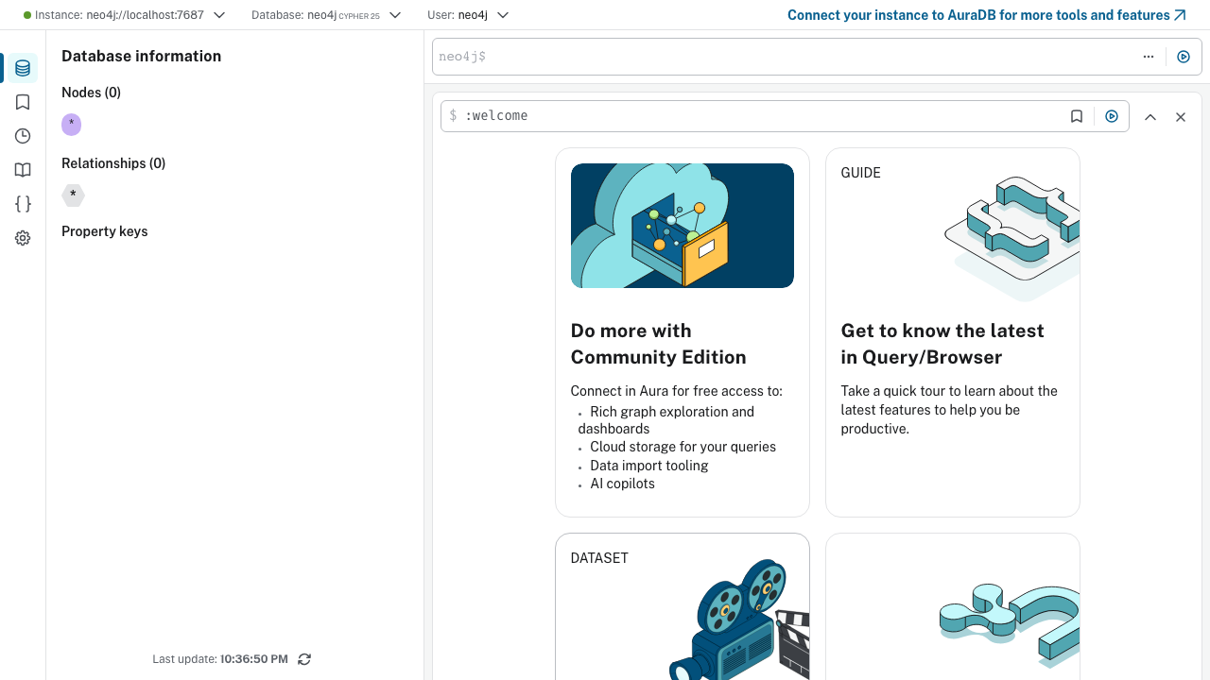Viewport: 1210px width, 680px height.
Task: Open the Parameters curly braces icon
Action: click(x=23, y=204)
